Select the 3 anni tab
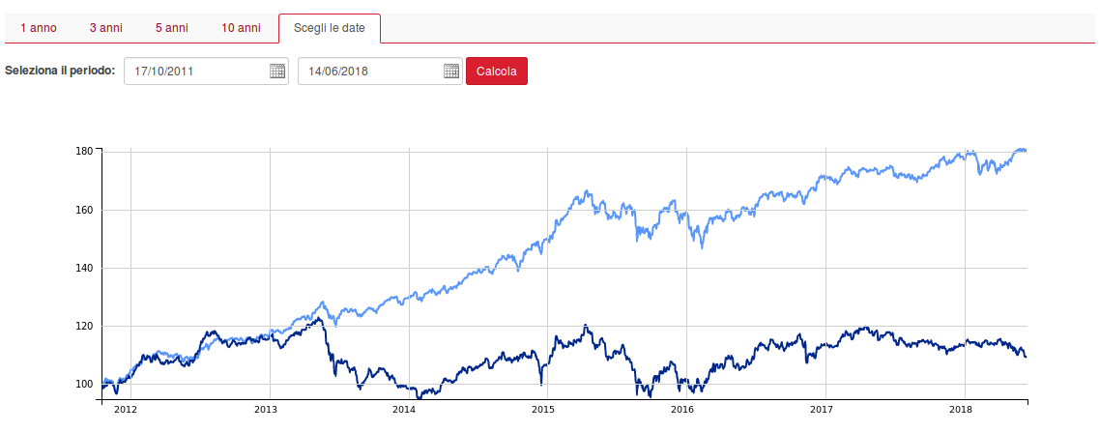The image size is (1100, 433). (x=105, y=28)
